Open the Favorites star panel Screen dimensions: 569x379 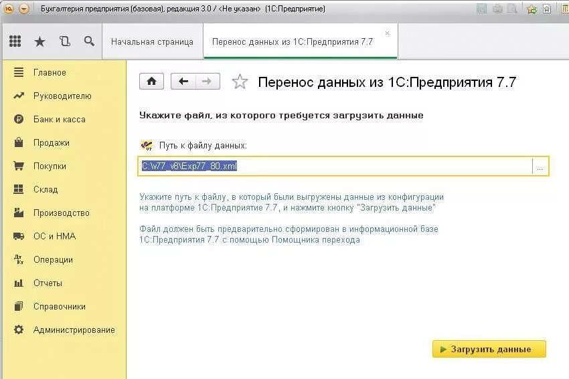[39, 41]
